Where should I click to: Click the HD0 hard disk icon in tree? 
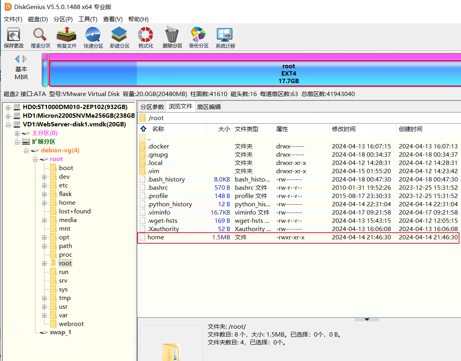click(17, 107)
